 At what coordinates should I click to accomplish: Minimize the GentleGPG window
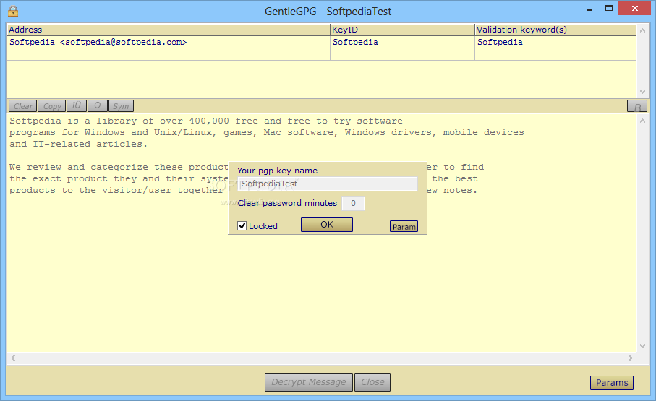click(x=589, y=9)
